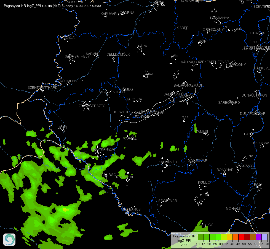The image size is (270, 249).
Task: Select the yellow 35–40 dBZ legend swatch
Action: [x=229, y=237]
